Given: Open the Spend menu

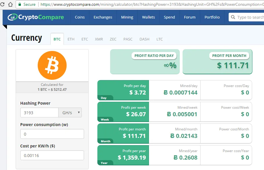Looking at the screenshot, I should point(169,17).
